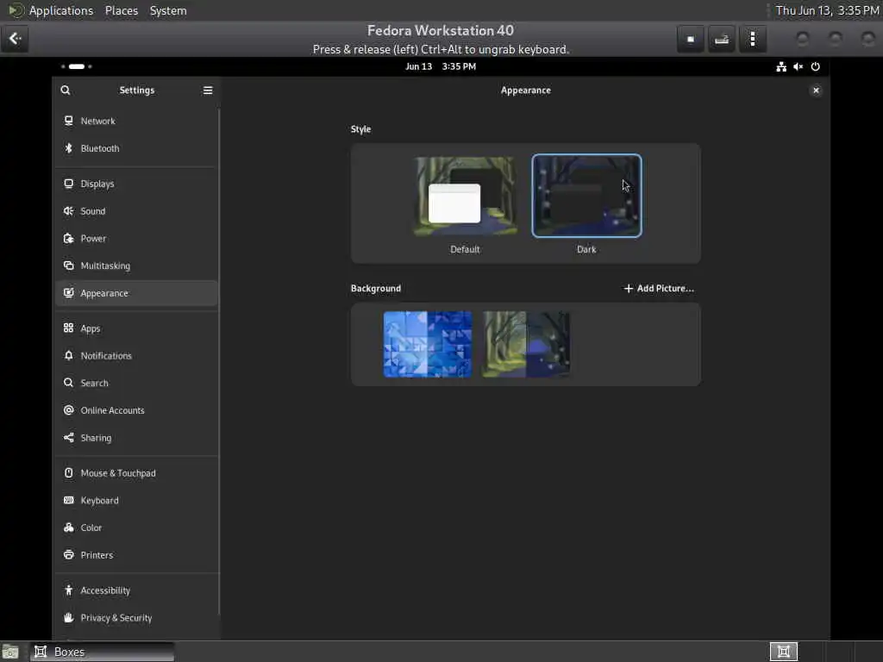
Task: Choose the blue geometric background wallpaper
Action: pos(428,345)
